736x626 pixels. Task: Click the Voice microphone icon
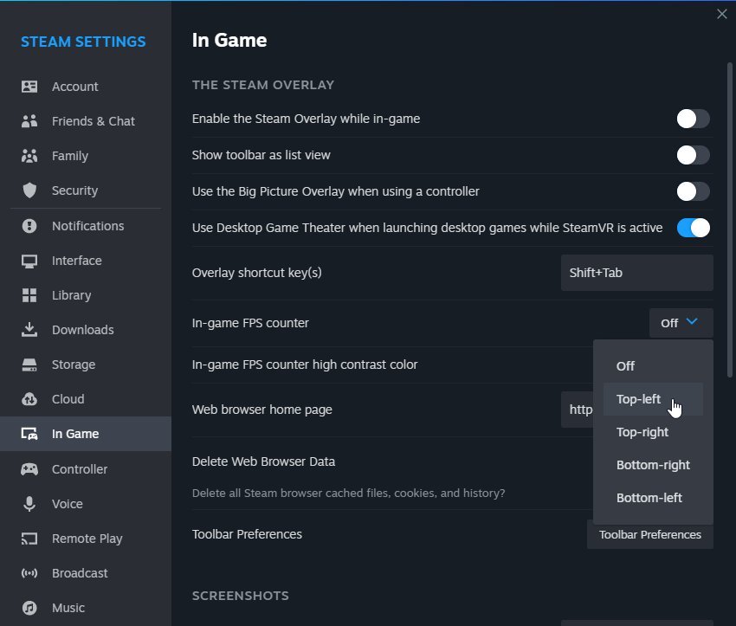pyautogui.click(x=29, y=504)
